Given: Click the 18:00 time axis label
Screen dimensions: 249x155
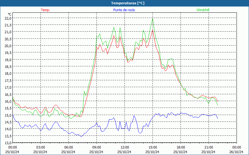Looking at the screenshot, I should click(181, 148).
